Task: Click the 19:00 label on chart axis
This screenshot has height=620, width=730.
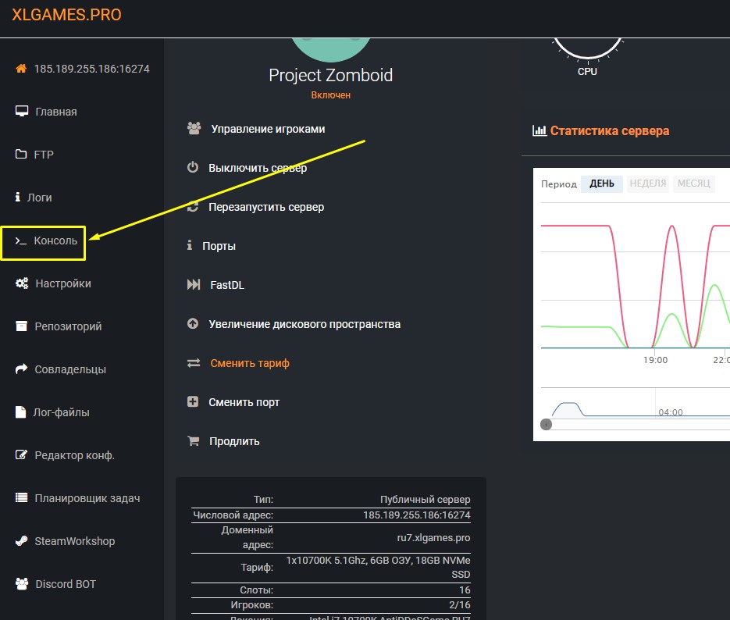Action: coord(656,360)
